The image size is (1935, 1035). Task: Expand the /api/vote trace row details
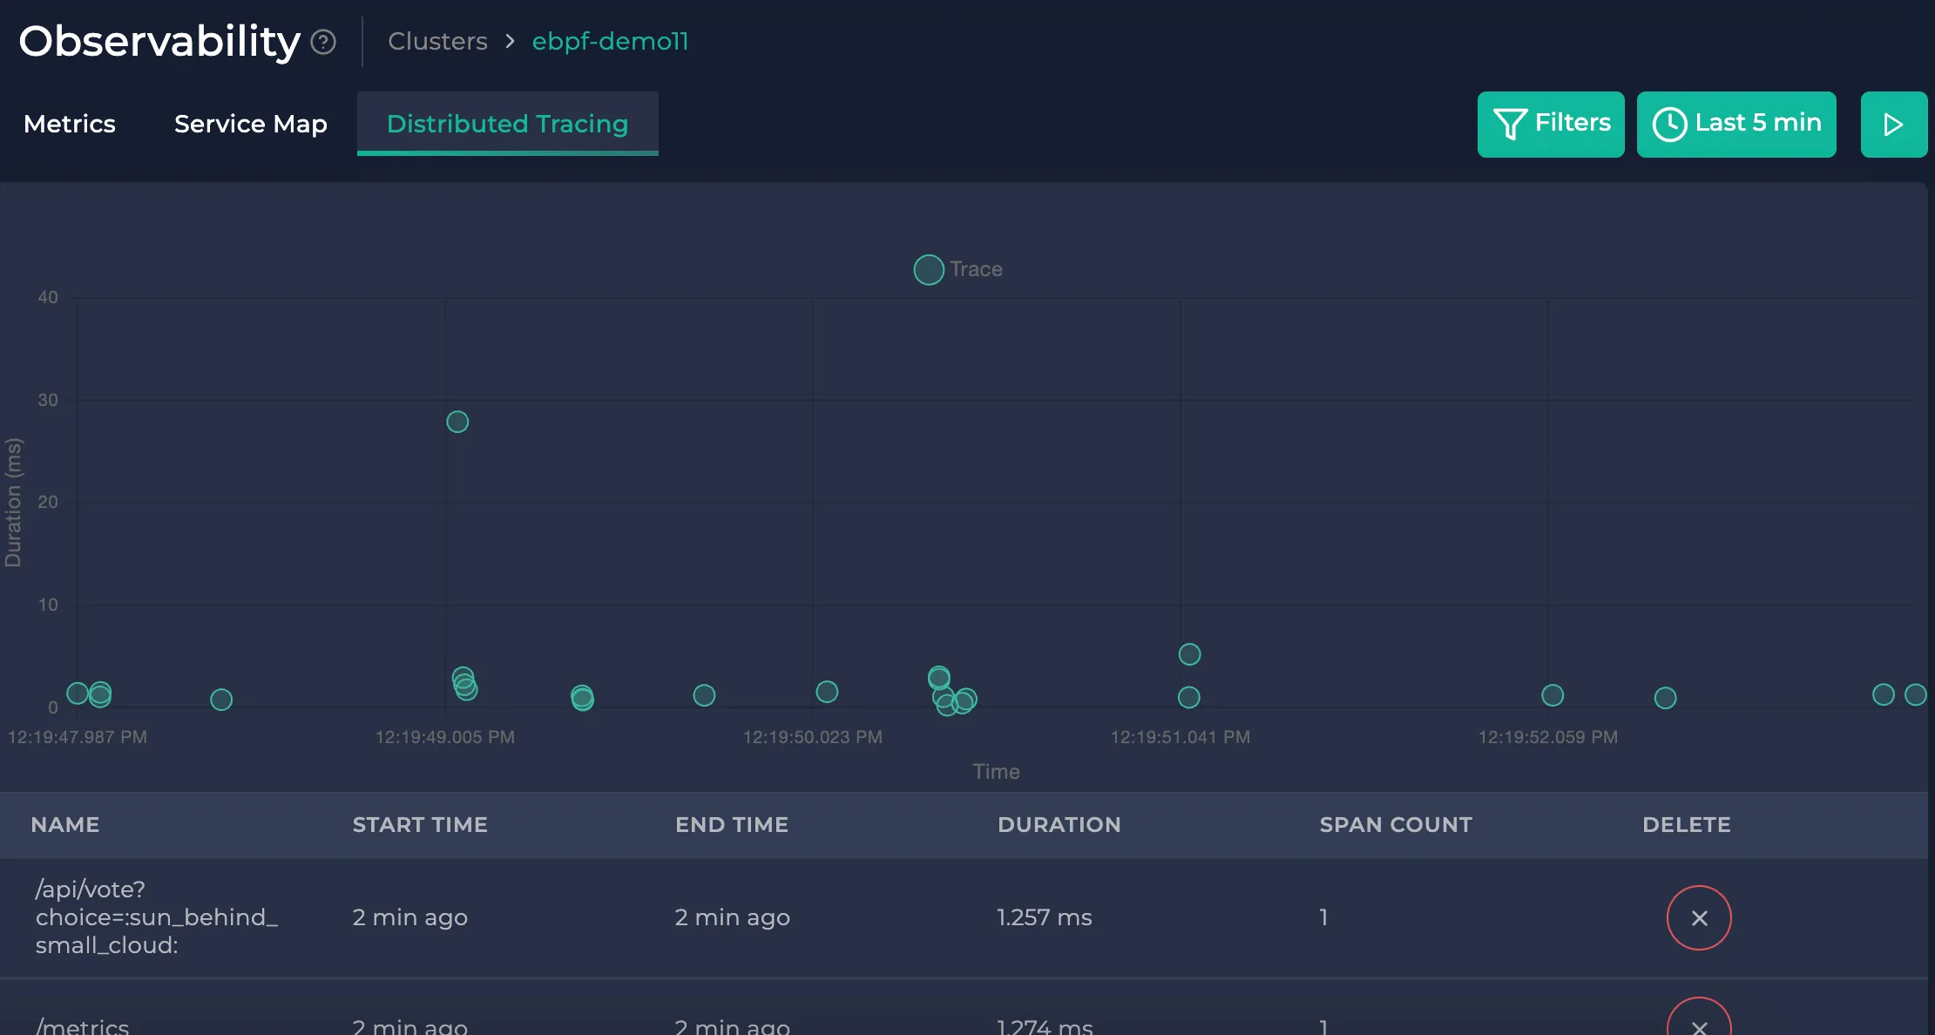coord(157,917)
